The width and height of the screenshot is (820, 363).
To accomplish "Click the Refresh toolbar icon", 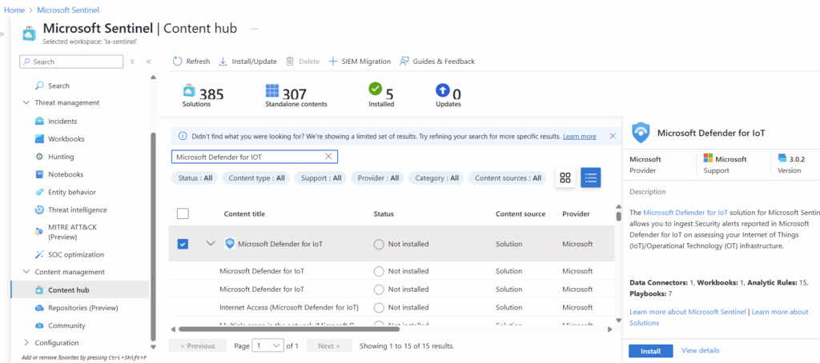I will (x=177, y=61).
